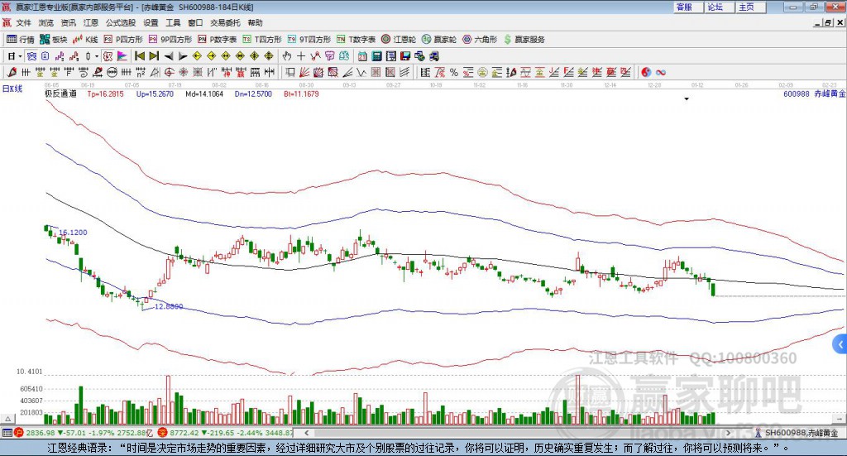The height and width of the screenshot is (456, 847).
Task: Switch to the K线 candlestick chart
Action: pos(85,40)
